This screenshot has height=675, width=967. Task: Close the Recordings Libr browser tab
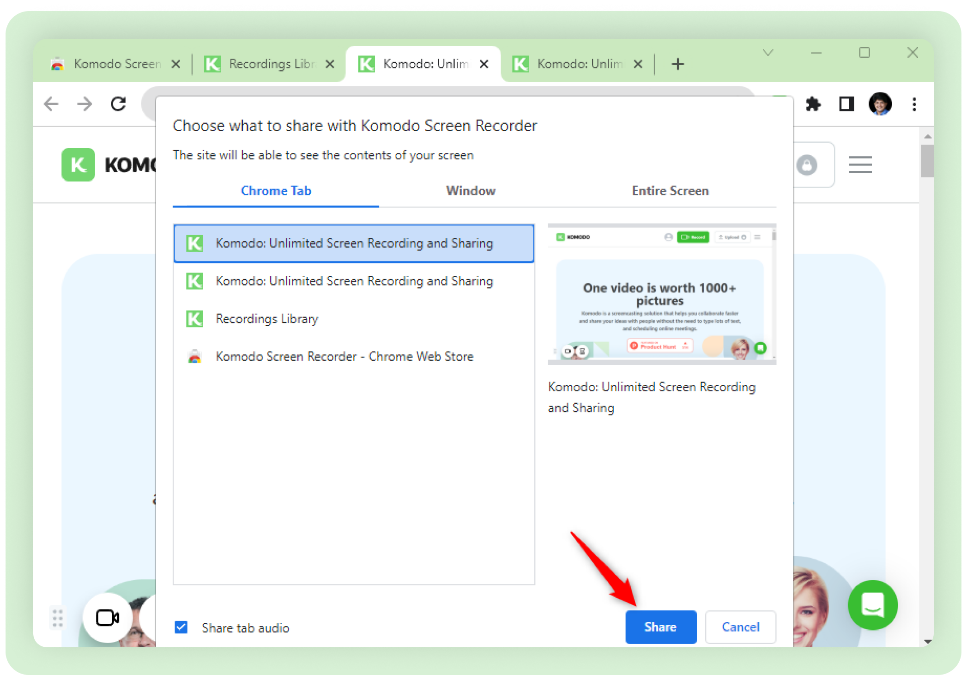pos(330,64)
